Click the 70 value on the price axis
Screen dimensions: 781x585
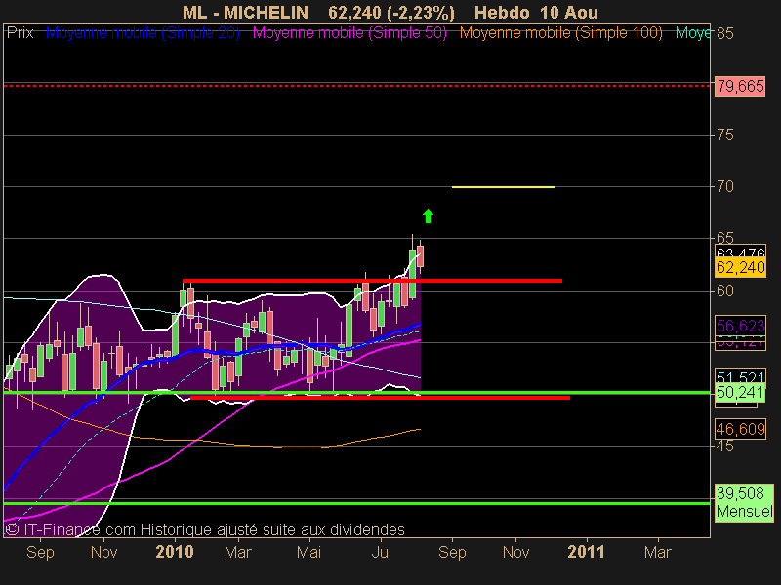(x=725, y=186)
